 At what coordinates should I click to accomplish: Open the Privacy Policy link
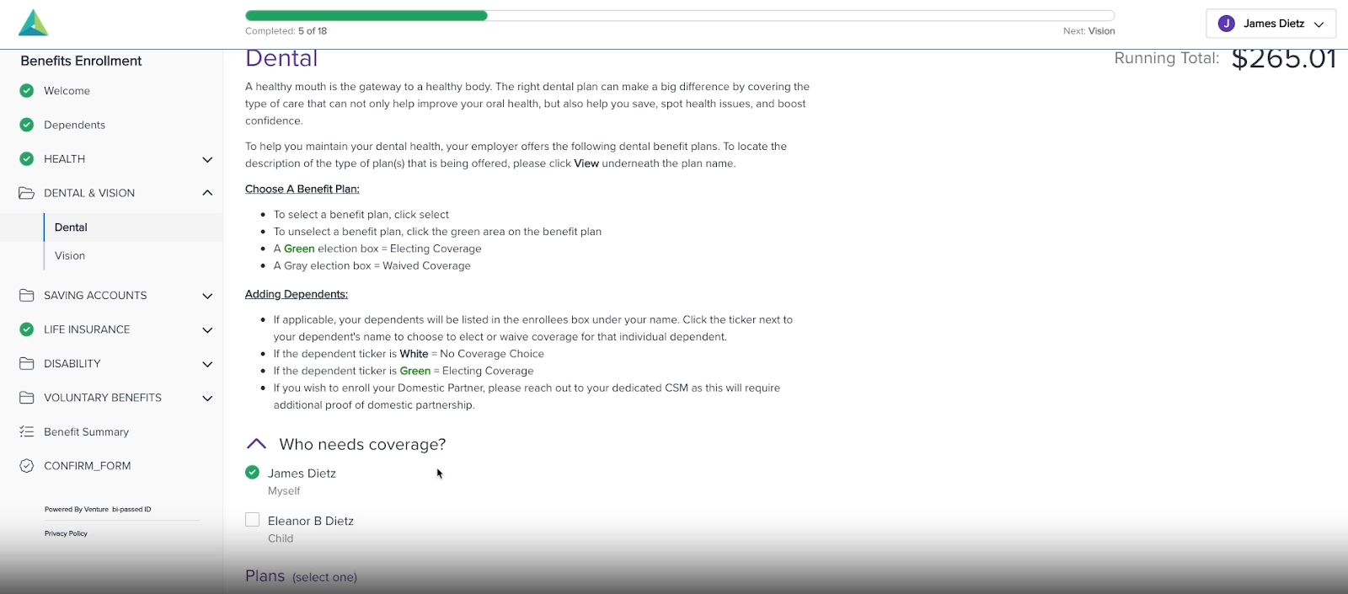pyautogui.click(x=66, y=533)
